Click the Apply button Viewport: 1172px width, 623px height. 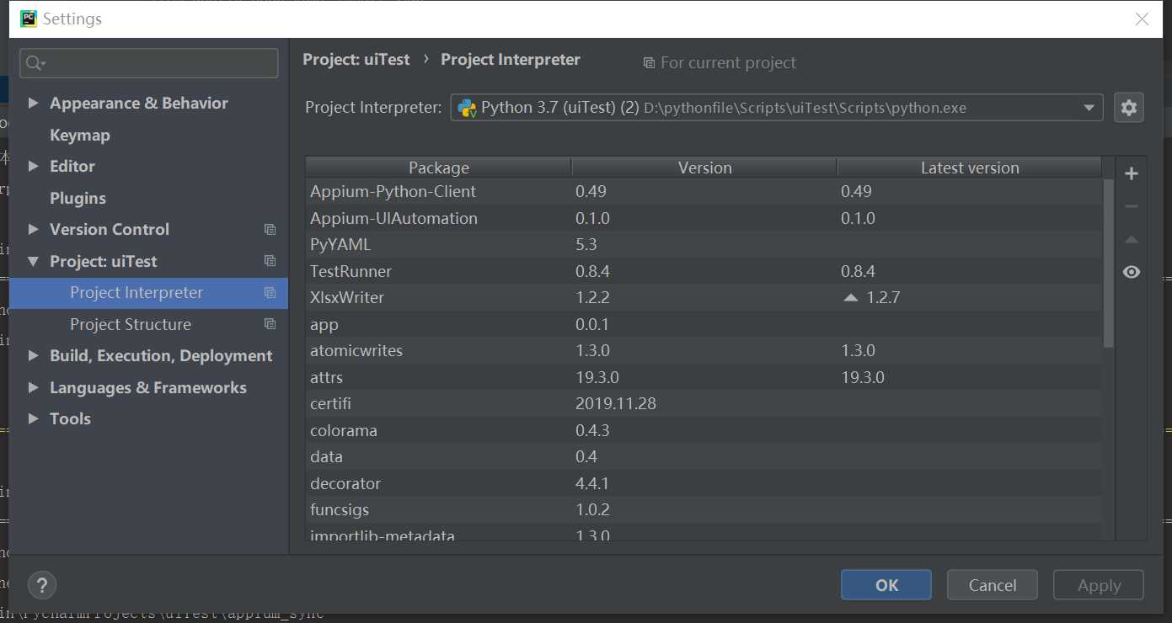[1099, 585]
